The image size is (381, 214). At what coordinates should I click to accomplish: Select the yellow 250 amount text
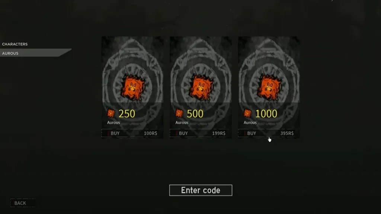click(x=127, y=114)
